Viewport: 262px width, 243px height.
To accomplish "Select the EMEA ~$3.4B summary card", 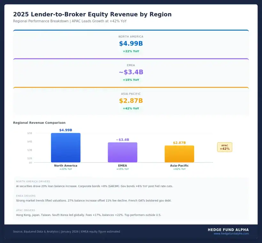I will [x=131, y=72].
